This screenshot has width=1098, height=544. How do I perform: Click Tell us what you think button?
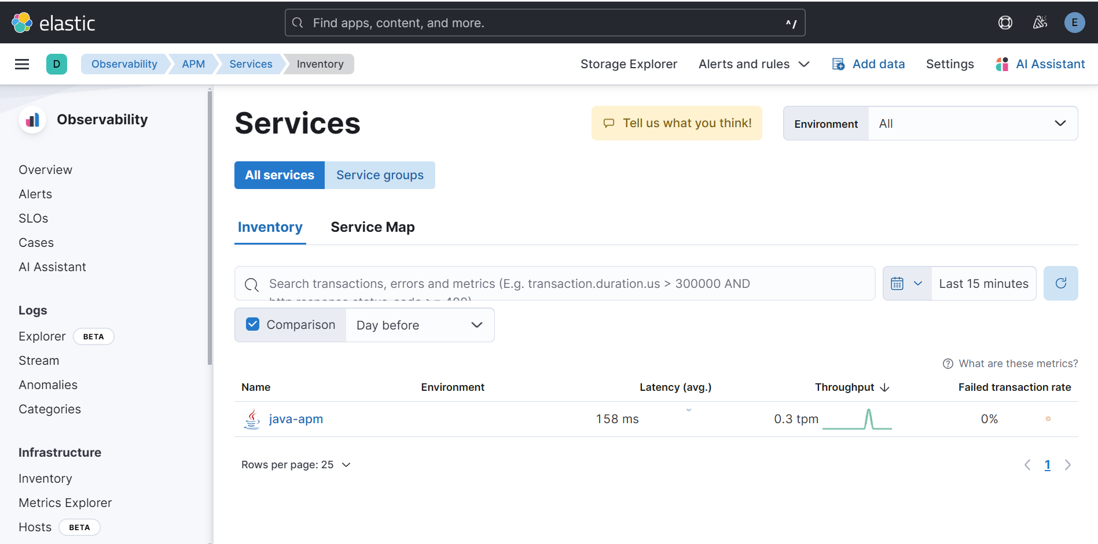[x=677, y=123]
